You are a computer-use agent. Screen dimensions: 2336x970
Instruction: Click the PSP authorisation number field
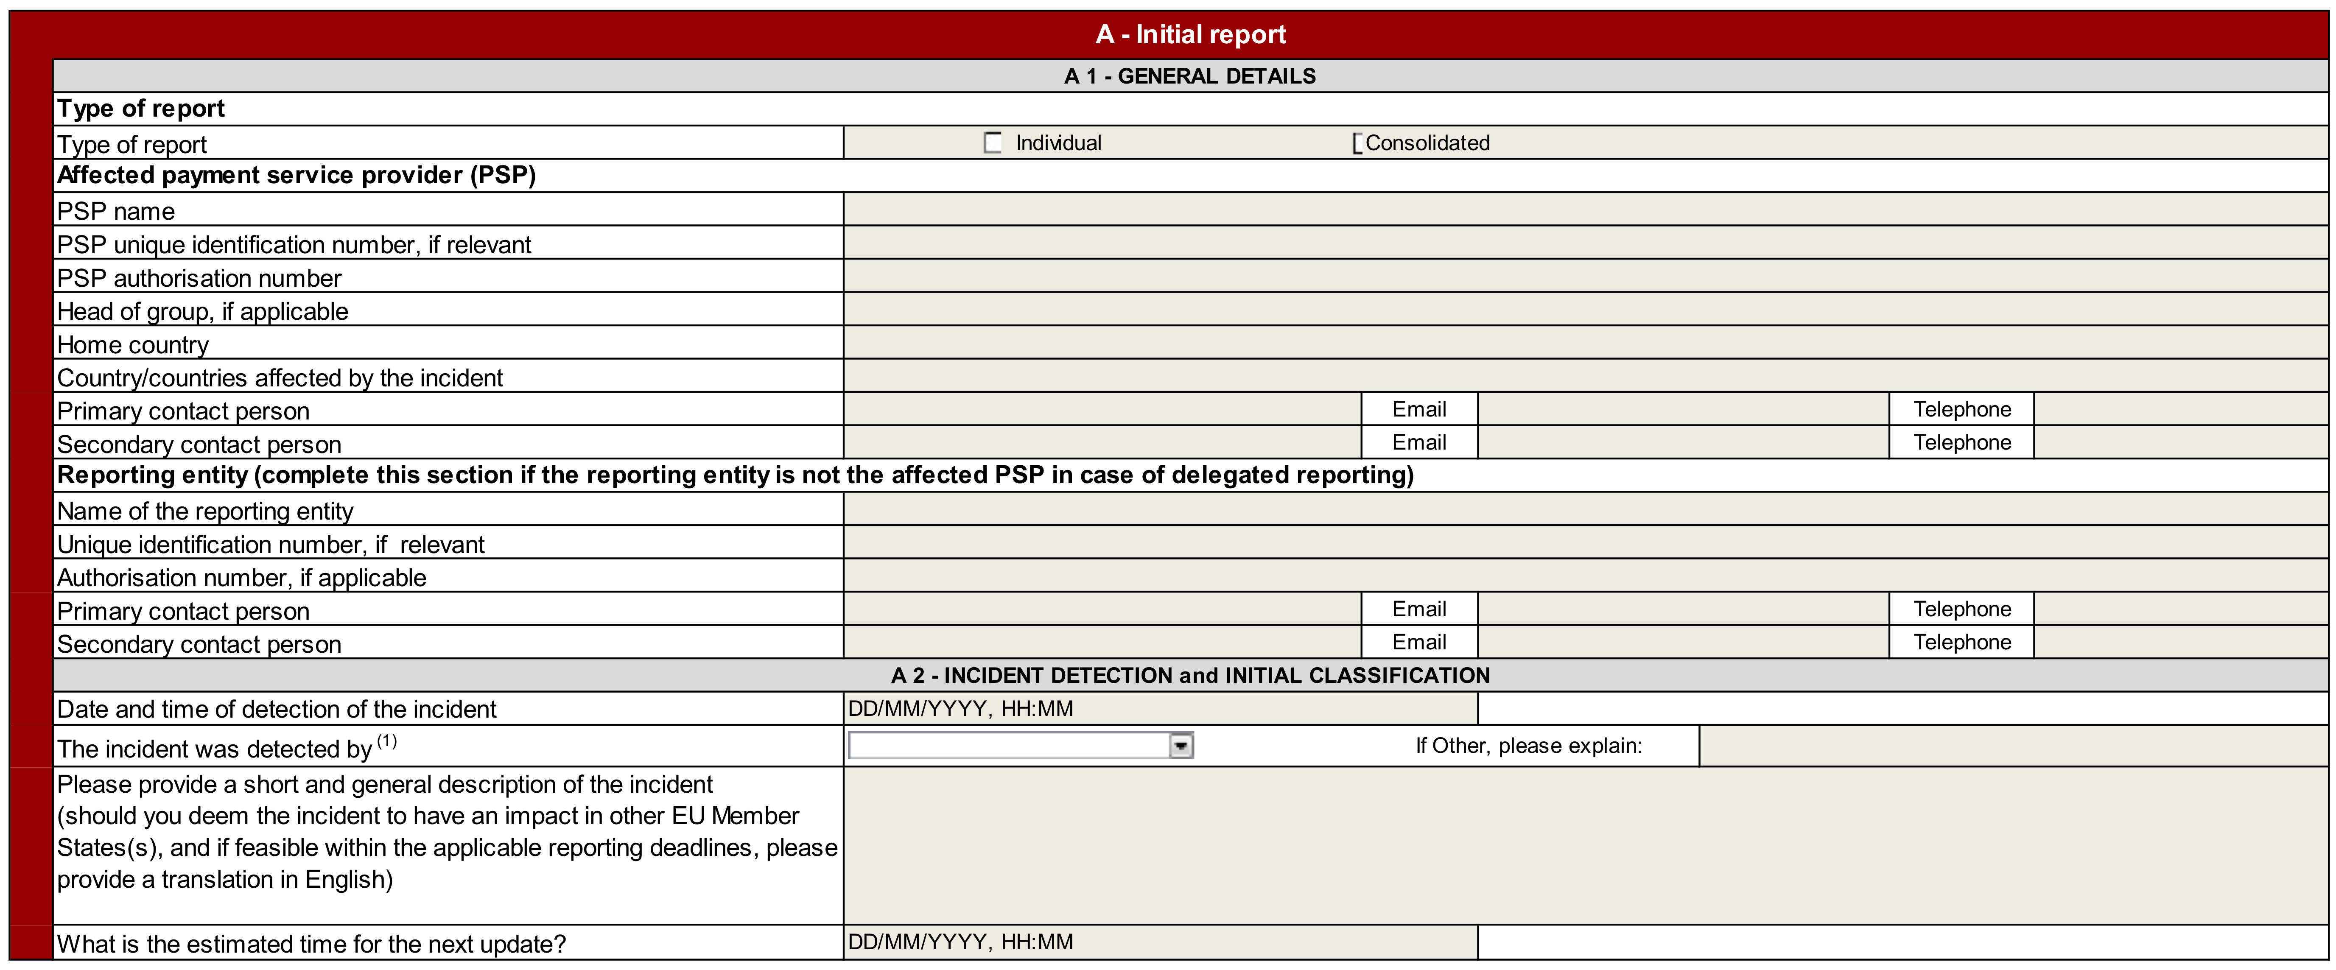(1584, 277)
